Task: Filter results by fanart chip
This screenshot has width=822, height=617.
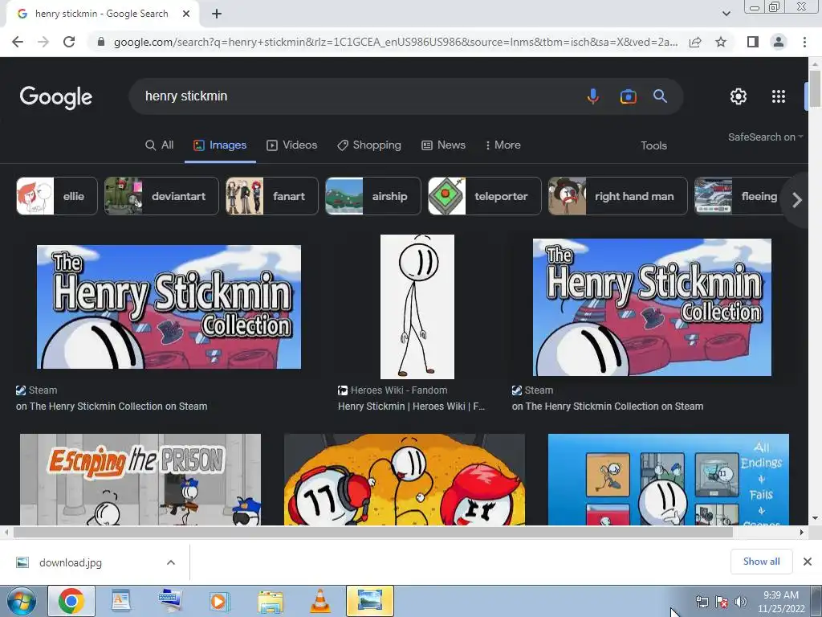Action: 271,196
